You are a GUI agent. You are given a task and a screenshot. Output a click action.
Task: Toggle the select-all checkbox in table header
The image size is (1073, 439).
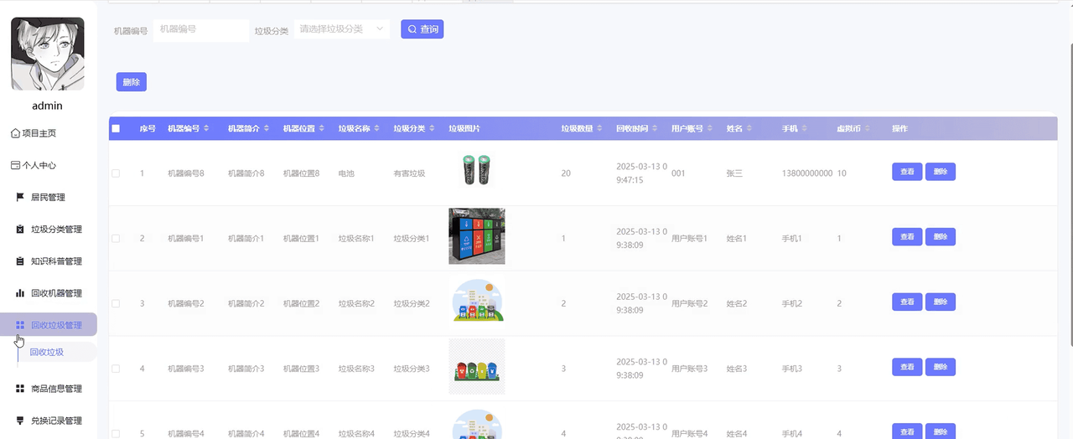pyautogui.click(x=116, y=129)
